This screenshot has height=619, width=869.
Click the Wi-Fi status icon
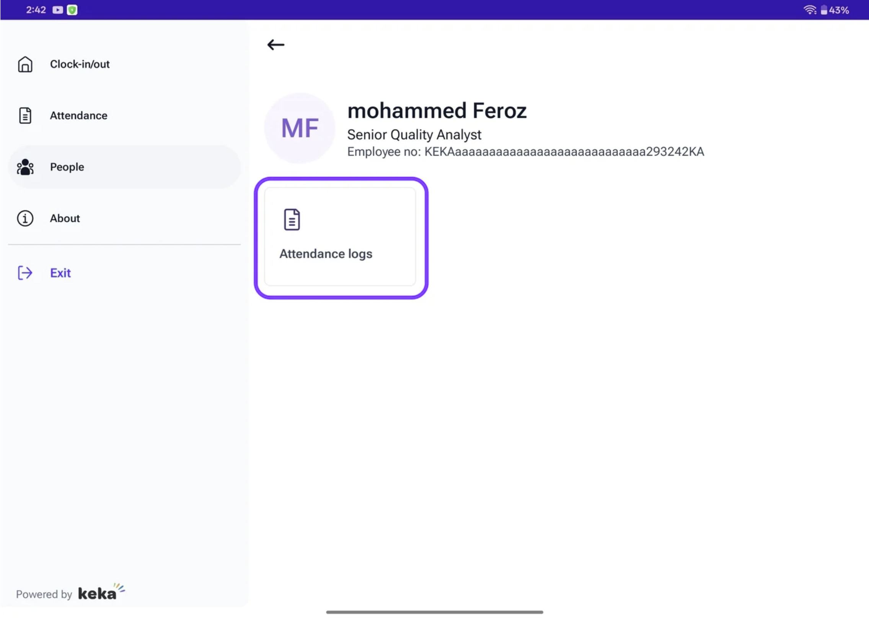tap(809, 10)
